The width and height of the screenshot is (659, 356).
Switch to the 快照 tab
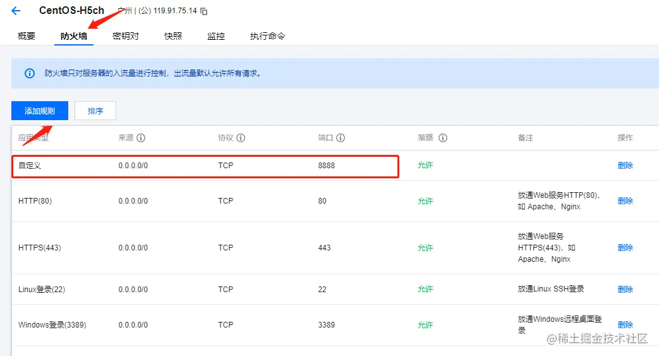[173, 36]
